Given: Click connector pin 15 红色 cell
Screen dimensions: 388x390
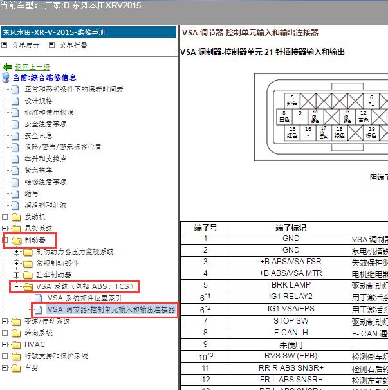Looking at the screenshot, I should (292, 132).
